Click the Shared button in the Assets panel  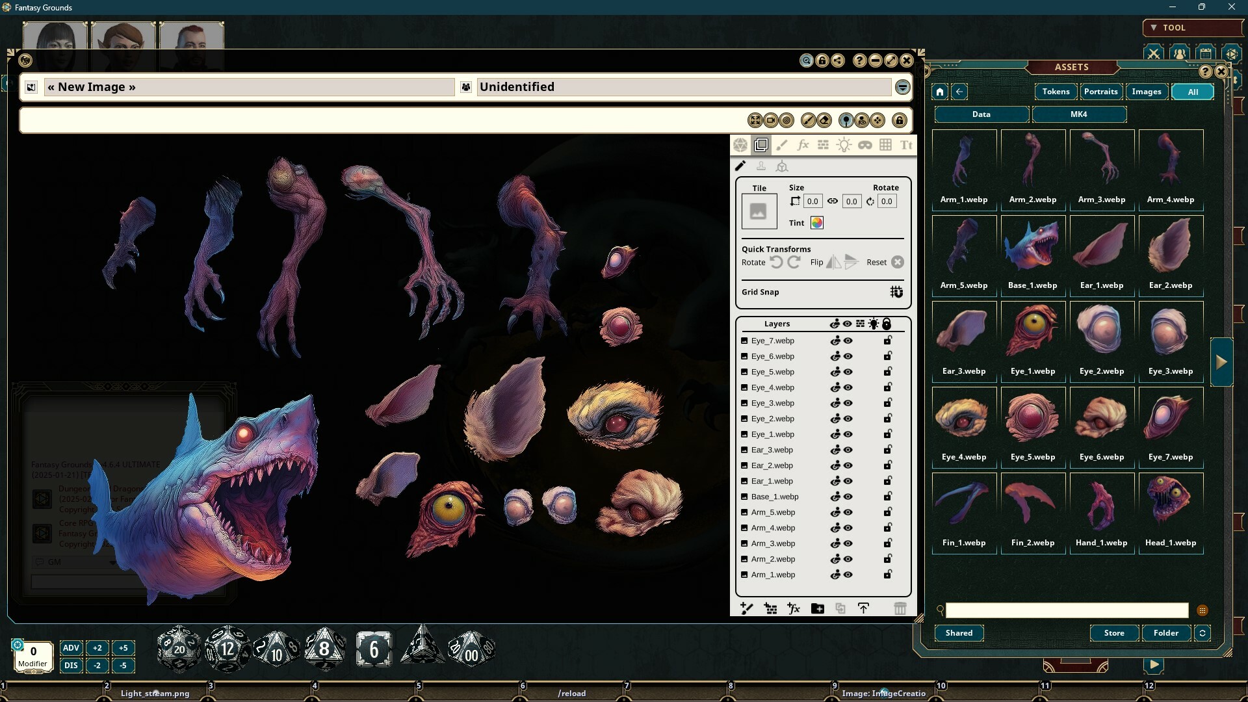(959, 632)
